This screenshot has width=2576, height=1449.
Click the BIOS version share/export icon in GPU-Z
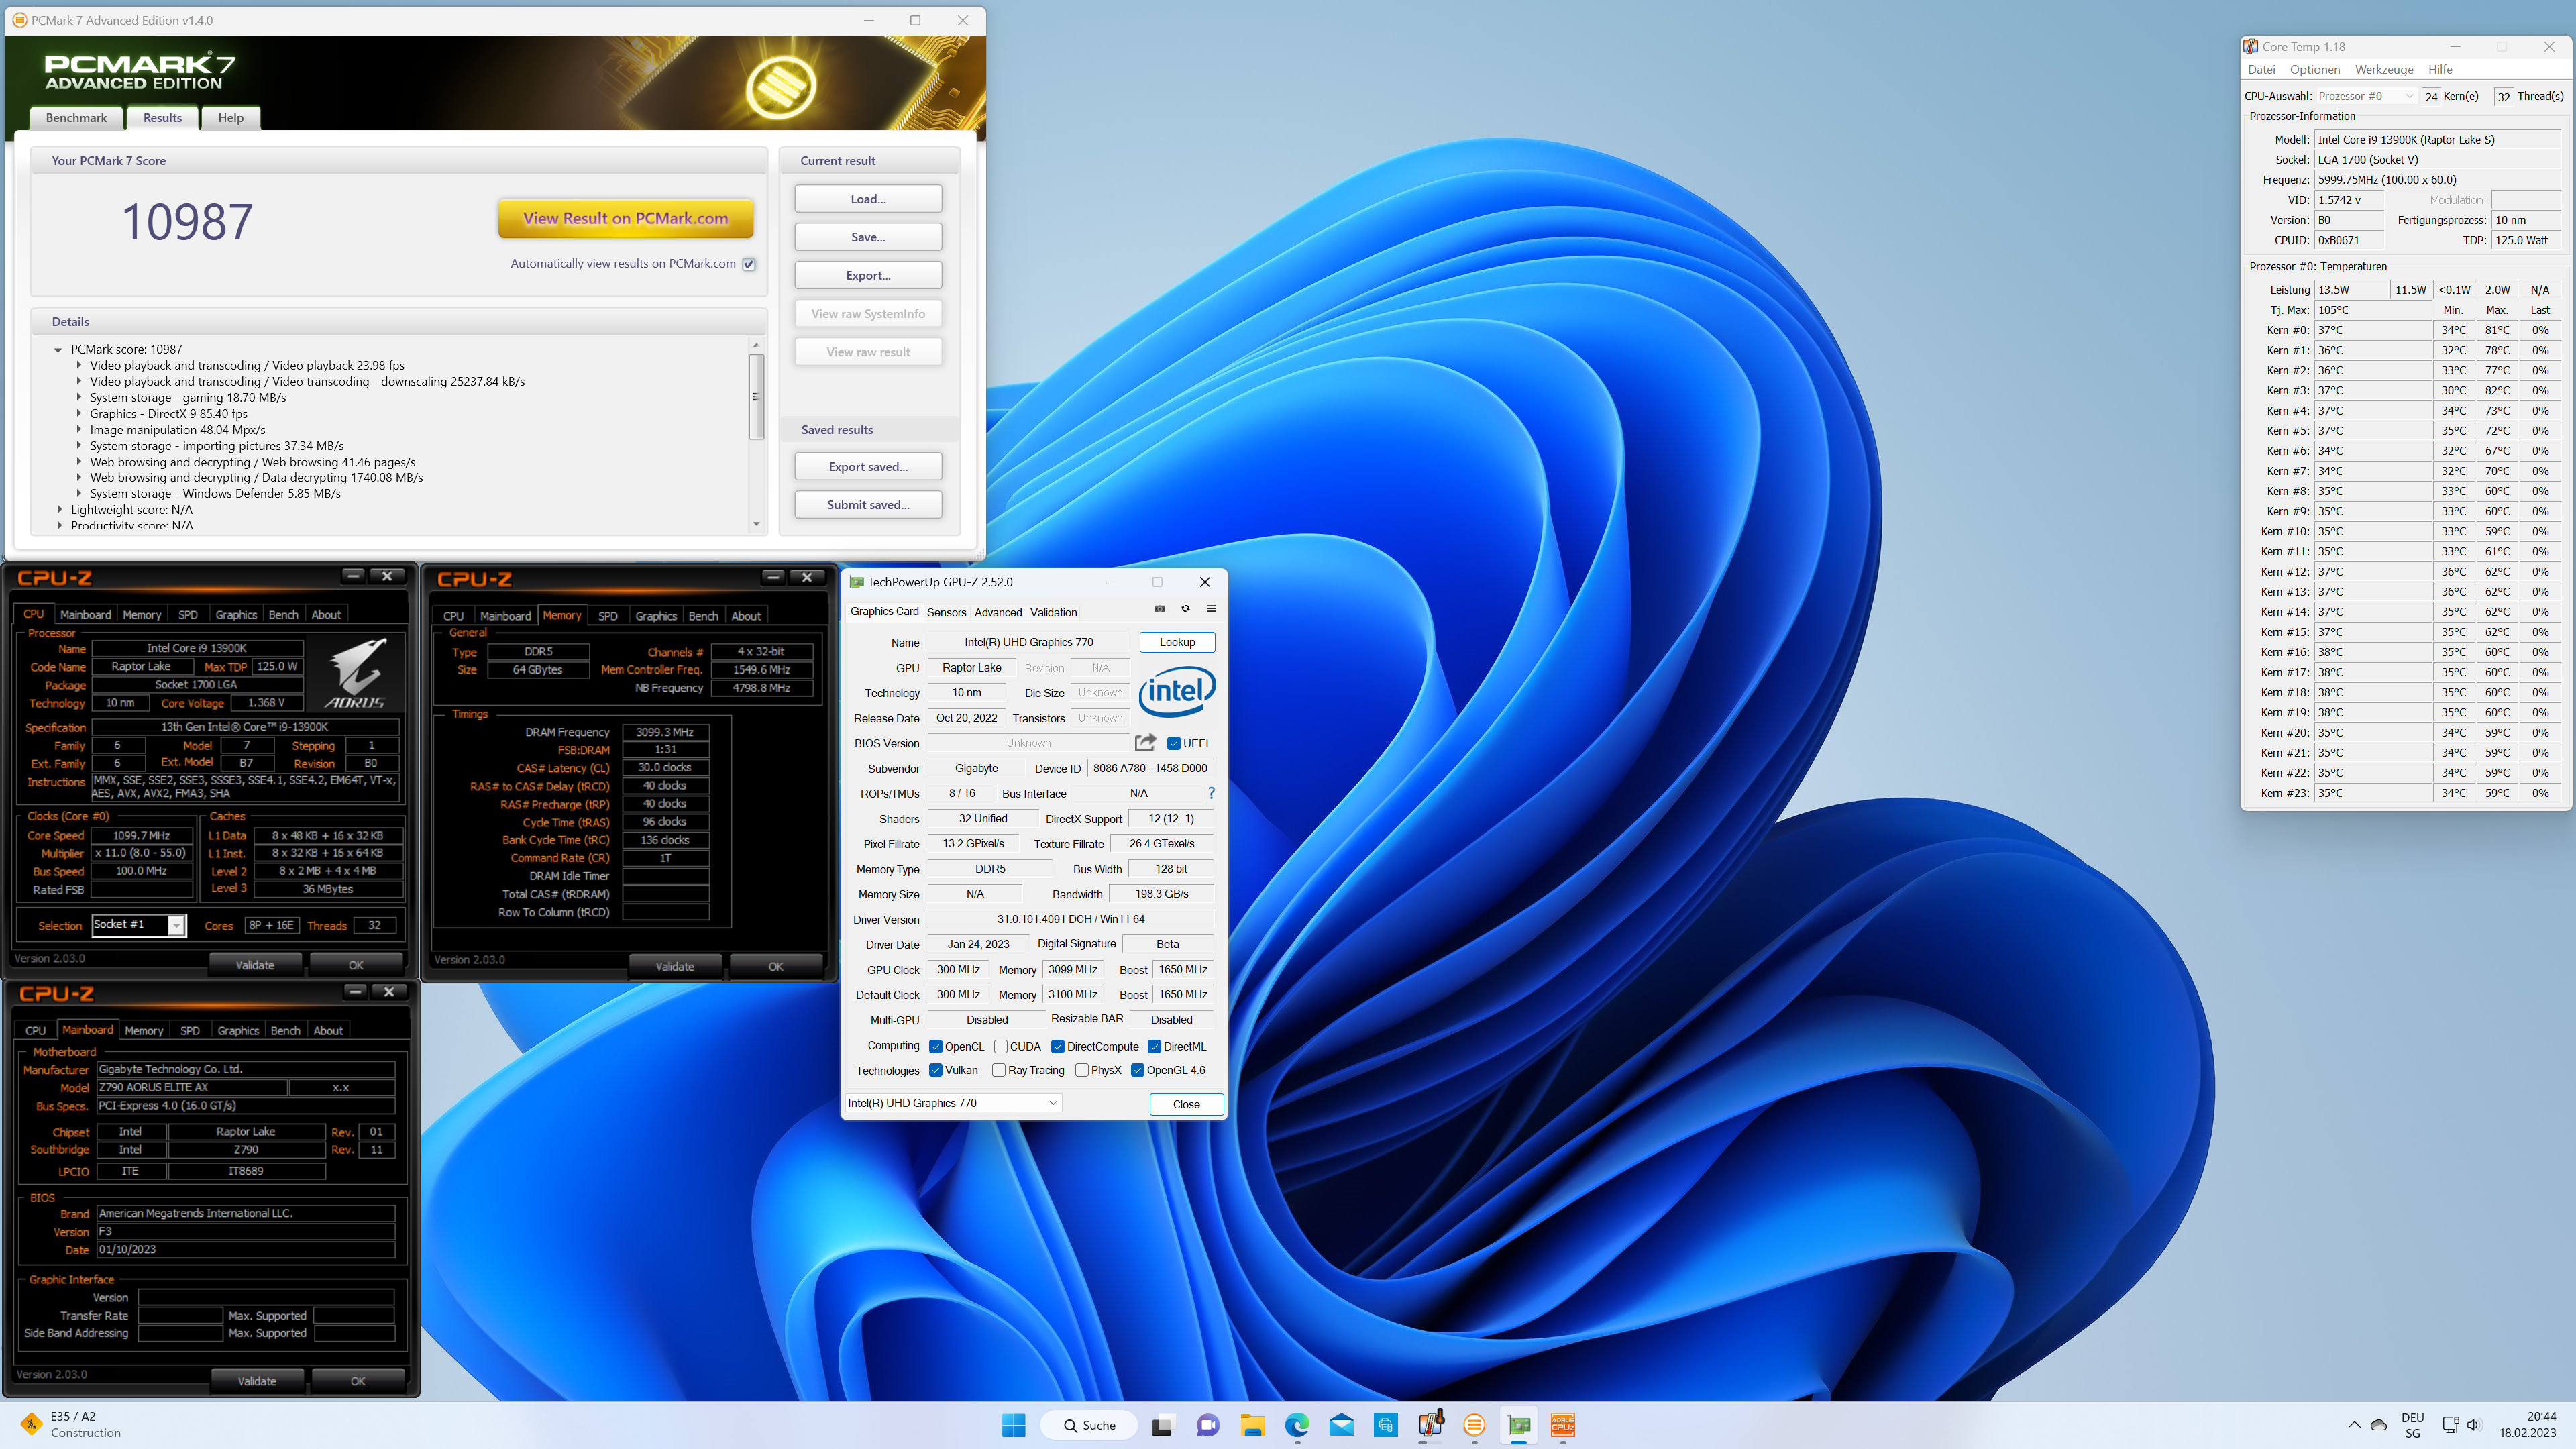coord(1145,742)
